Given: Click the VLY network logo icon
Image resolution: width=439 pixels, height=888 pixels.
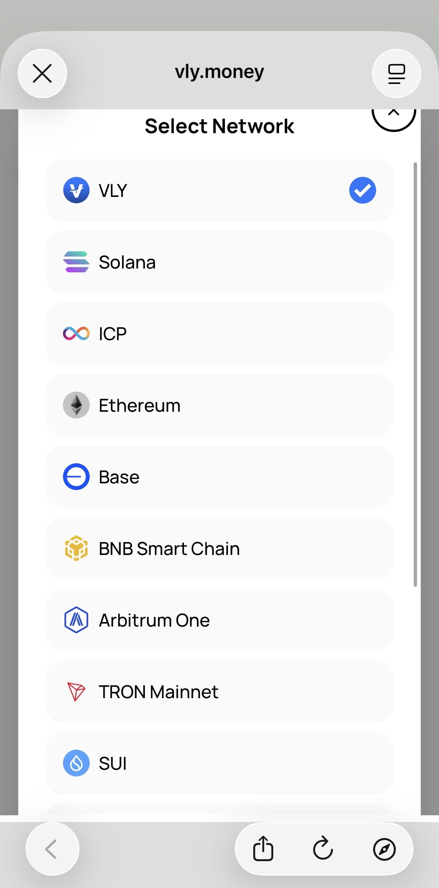Looking at the screenshot, I should (76, 190).
